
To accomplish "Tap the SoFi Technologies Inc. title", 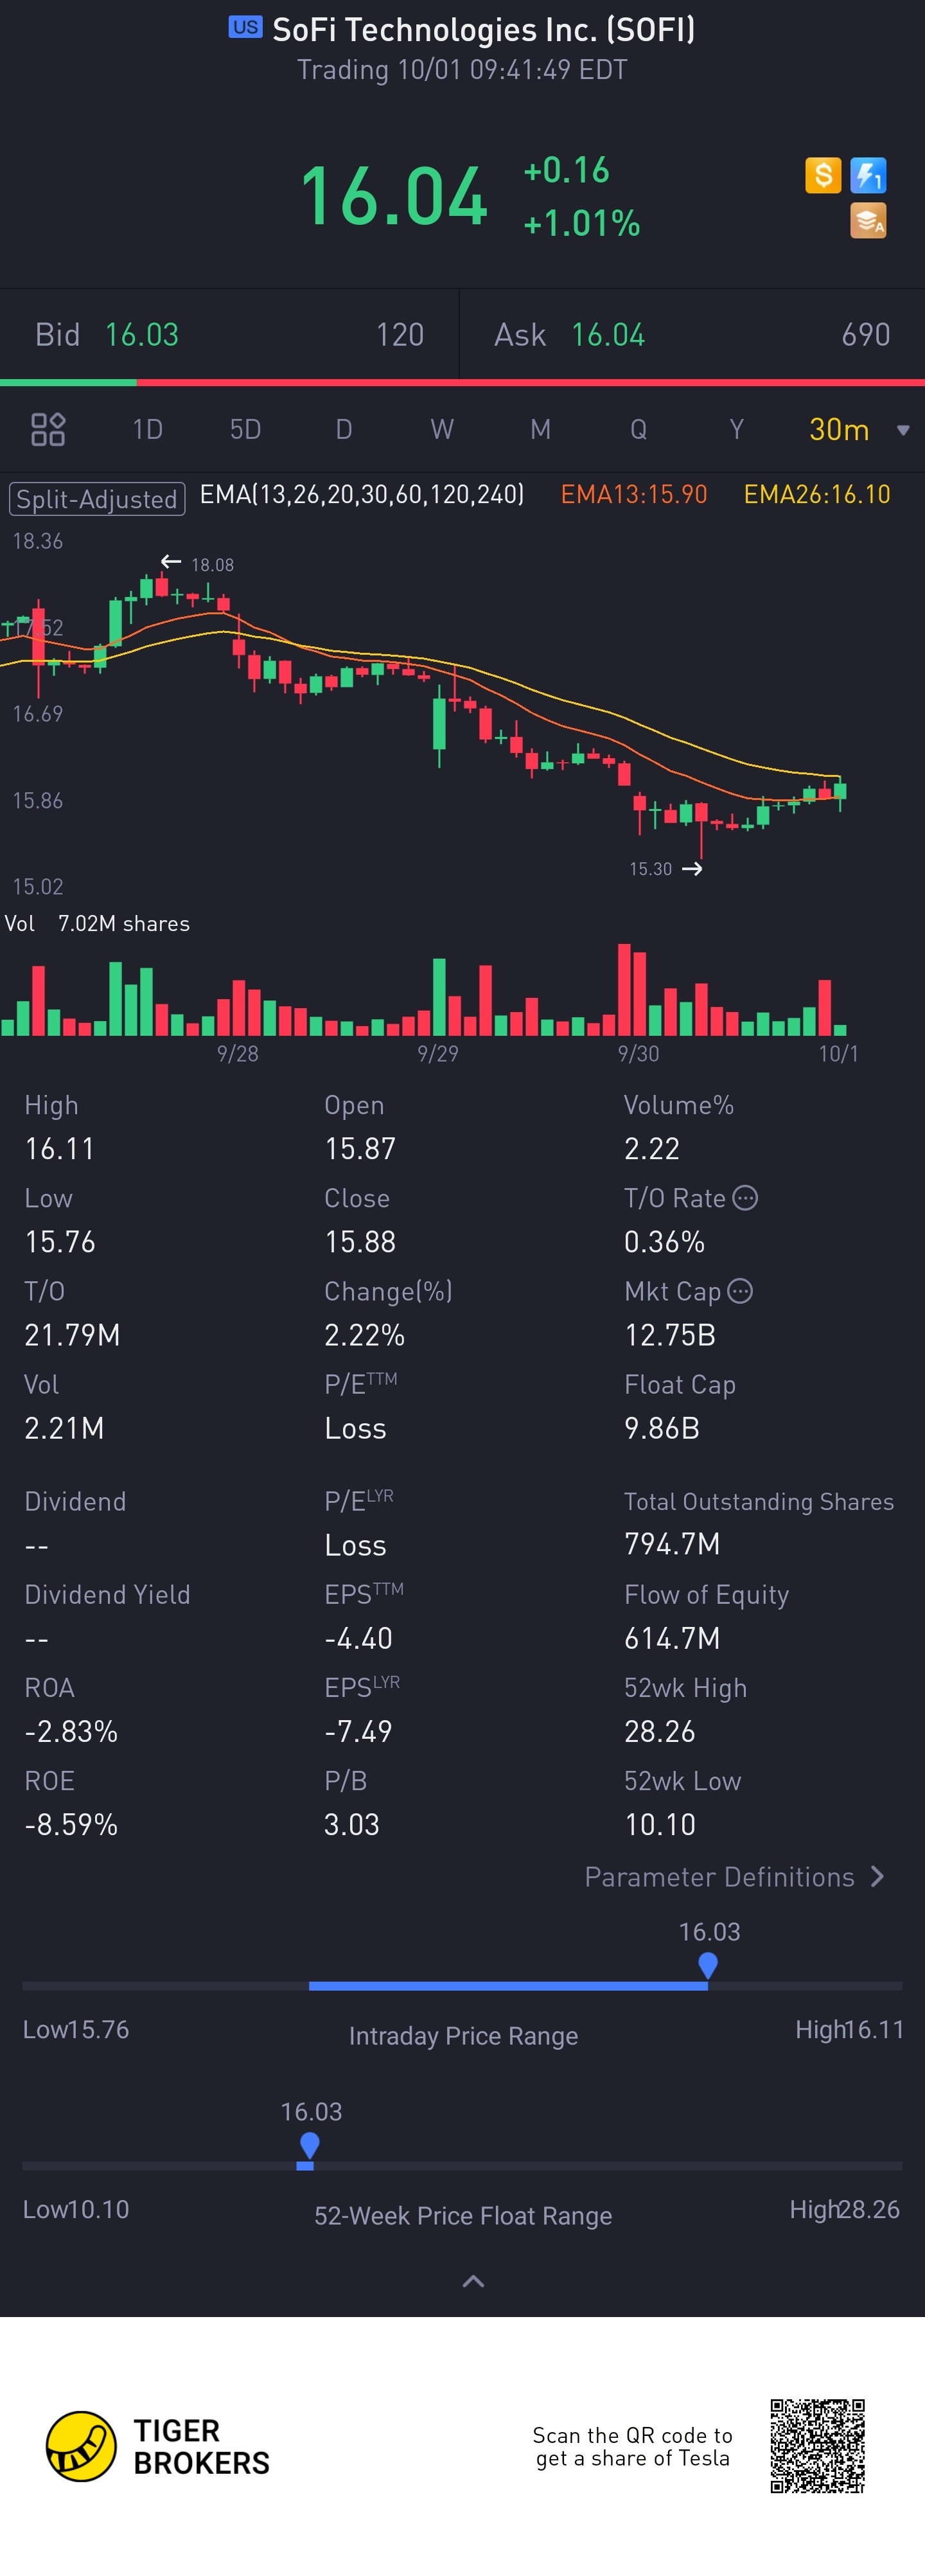I will (483, 29).
